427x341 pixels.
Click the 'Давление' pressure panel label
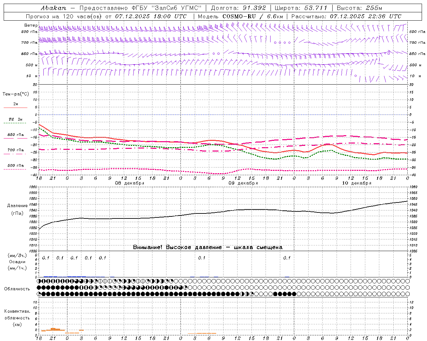pyautogui.click(x=17, y=205)
